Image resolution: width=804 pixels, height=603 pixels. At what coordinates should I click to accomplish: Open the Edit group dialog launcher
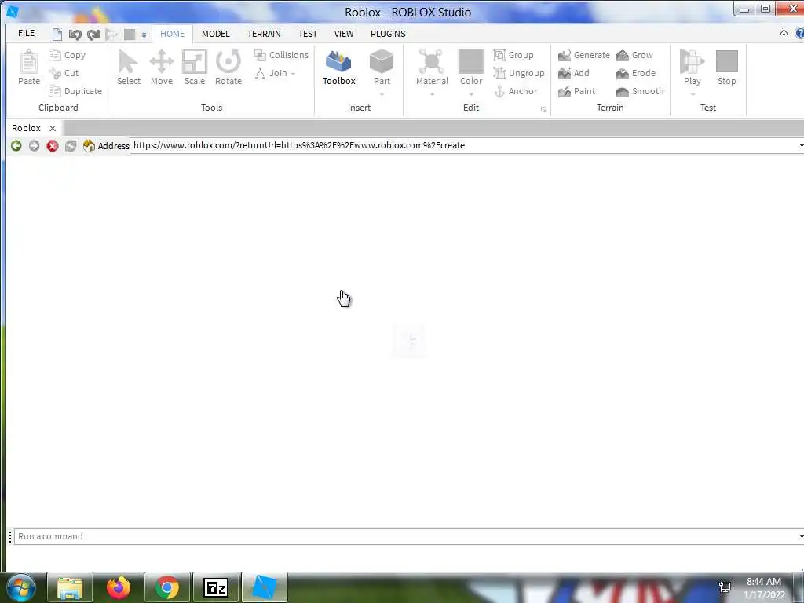point(543,109)
